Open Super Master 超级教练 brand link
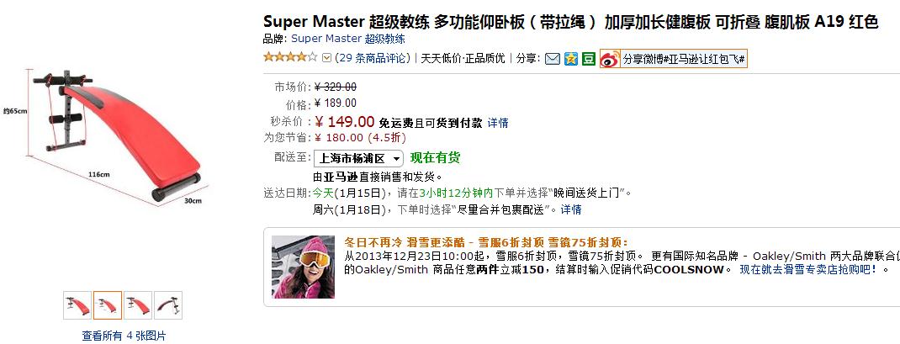This screenshot has width=900, height=344. coord(348,39)
